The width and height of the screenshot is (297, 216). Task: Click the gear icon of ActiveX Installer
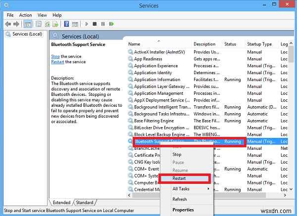pos(130,52)
